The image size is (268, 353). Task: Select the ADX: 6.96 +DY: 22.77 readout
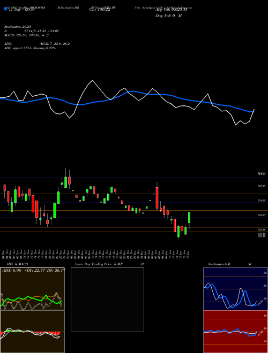34,270
